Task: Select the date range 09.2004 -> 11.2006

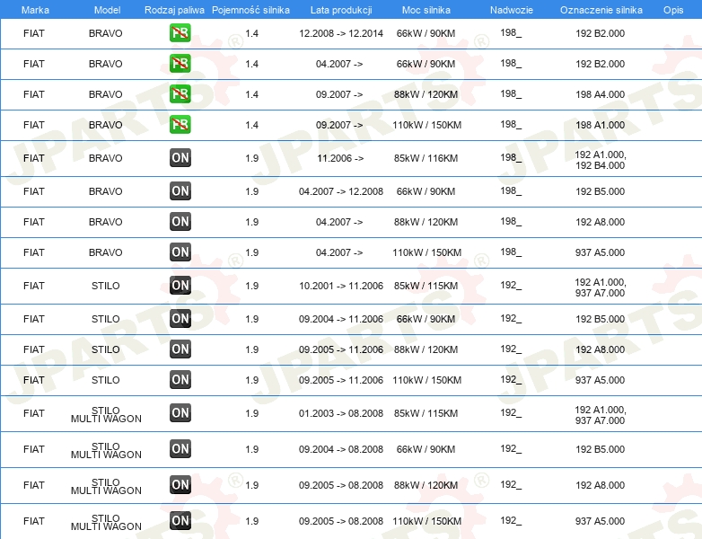Action: tap(341, 319)
